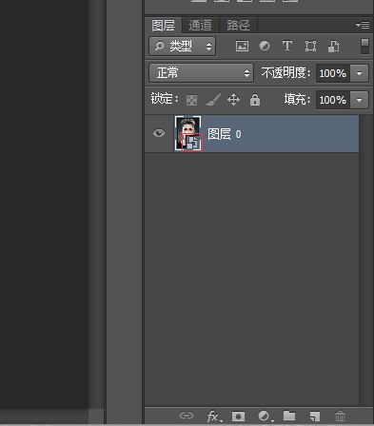Image resolution: width=374 pixels, height=426 pixels.
Task: Open the 不透明度 opacity slider arrow
Action: [359, 73]
